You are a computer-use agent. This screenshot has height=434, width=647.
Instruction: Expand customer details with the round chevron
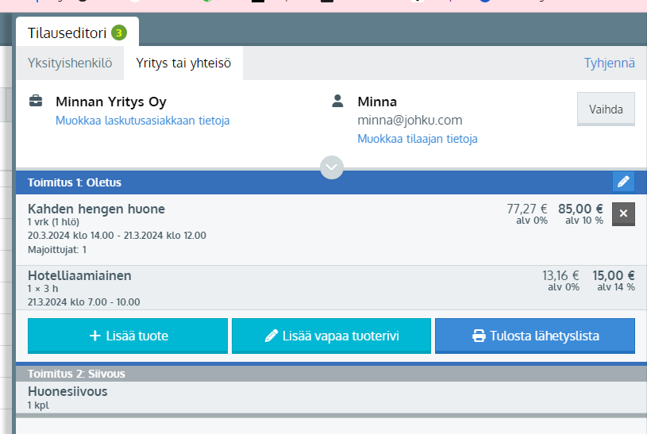point(332,167)
